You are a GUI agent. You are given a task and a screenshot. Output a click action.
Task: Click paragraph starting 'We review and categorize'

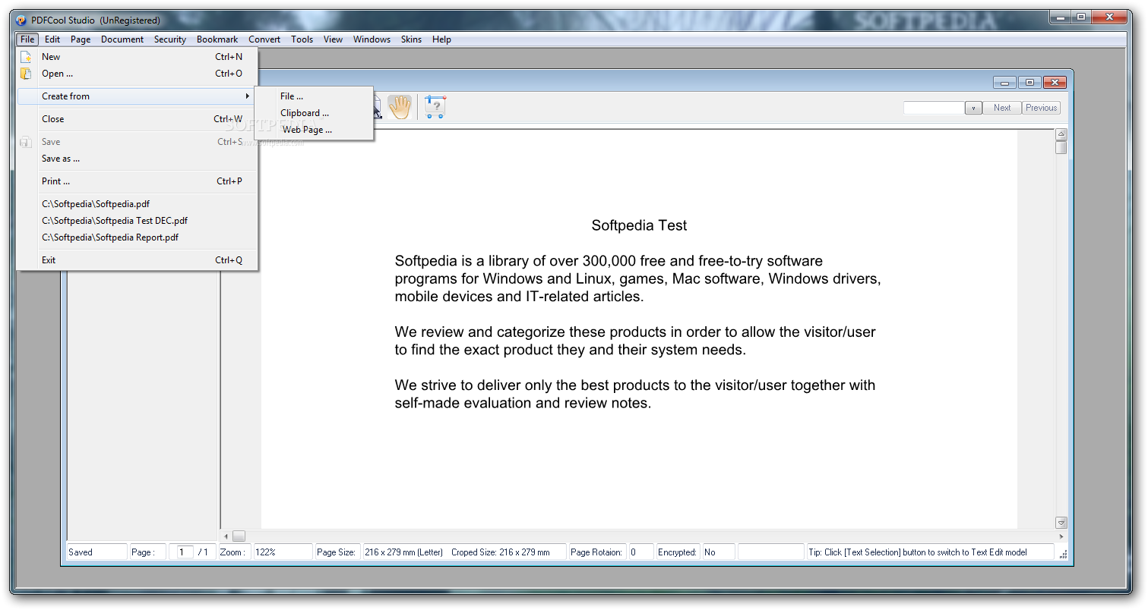tap(635, 341)
